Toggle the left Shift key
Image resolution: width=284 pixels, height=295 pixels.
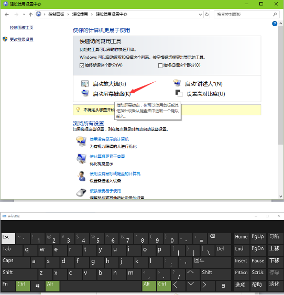pyautogui.click(x=19, y=274)
